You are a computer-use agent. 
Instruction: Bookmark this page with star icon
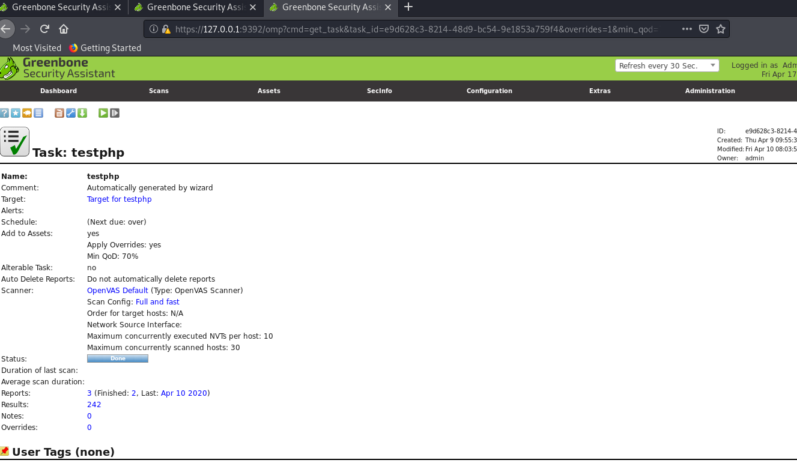(721, 29)
